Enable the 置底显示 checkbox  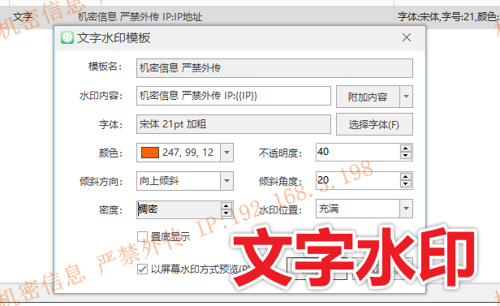pyautogui.click(x=142, y=237)
